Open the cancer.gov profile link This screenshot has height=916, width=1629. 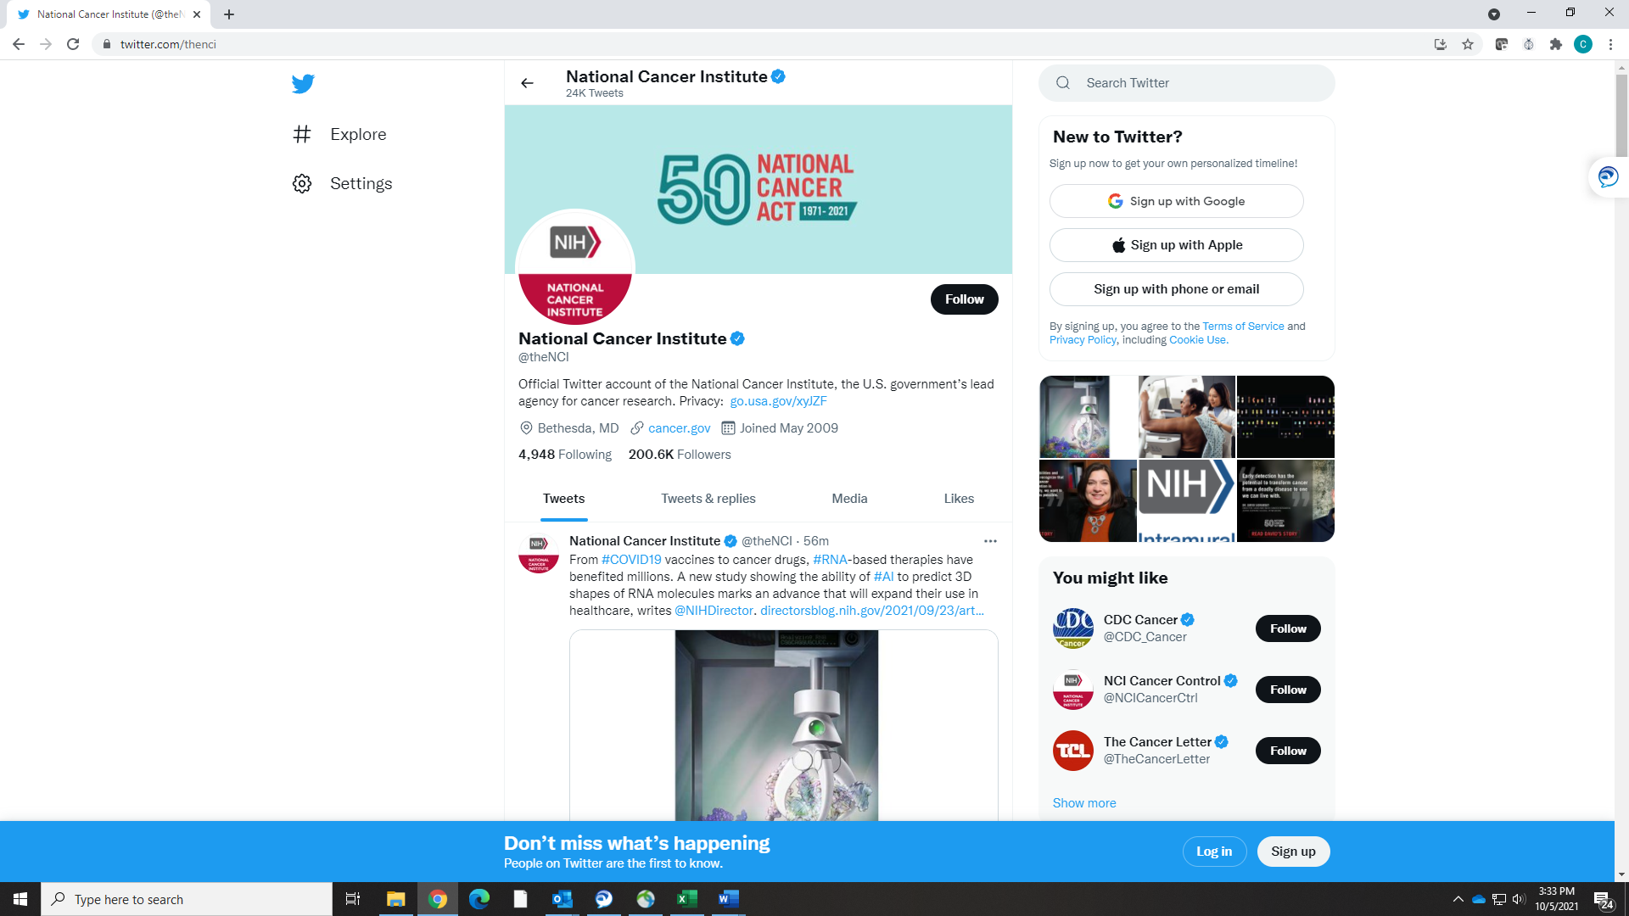[679, 428]
